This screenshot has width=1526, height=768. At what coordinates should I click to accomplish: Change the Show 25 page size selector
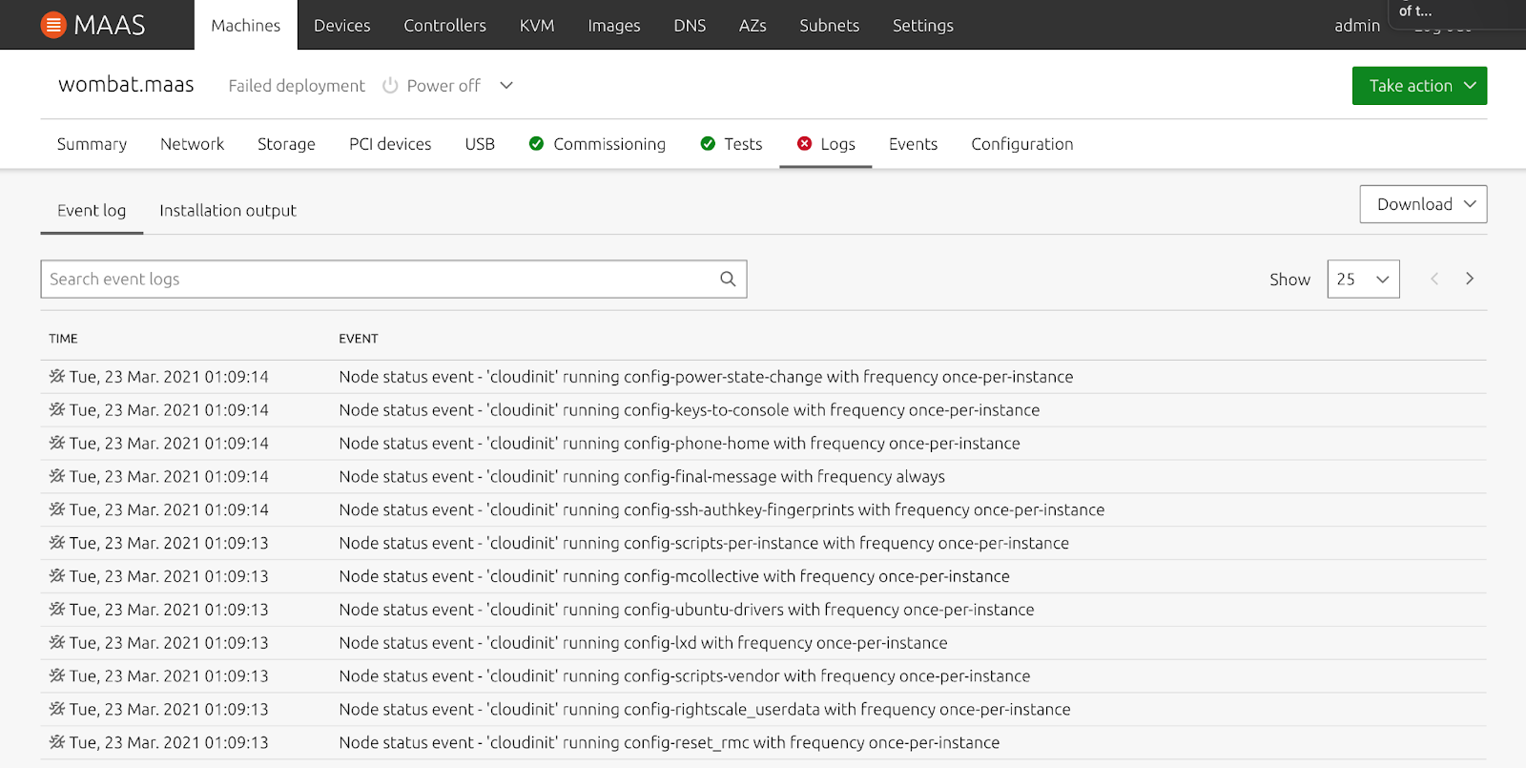pyautogui.click(x=1363, y=280)
